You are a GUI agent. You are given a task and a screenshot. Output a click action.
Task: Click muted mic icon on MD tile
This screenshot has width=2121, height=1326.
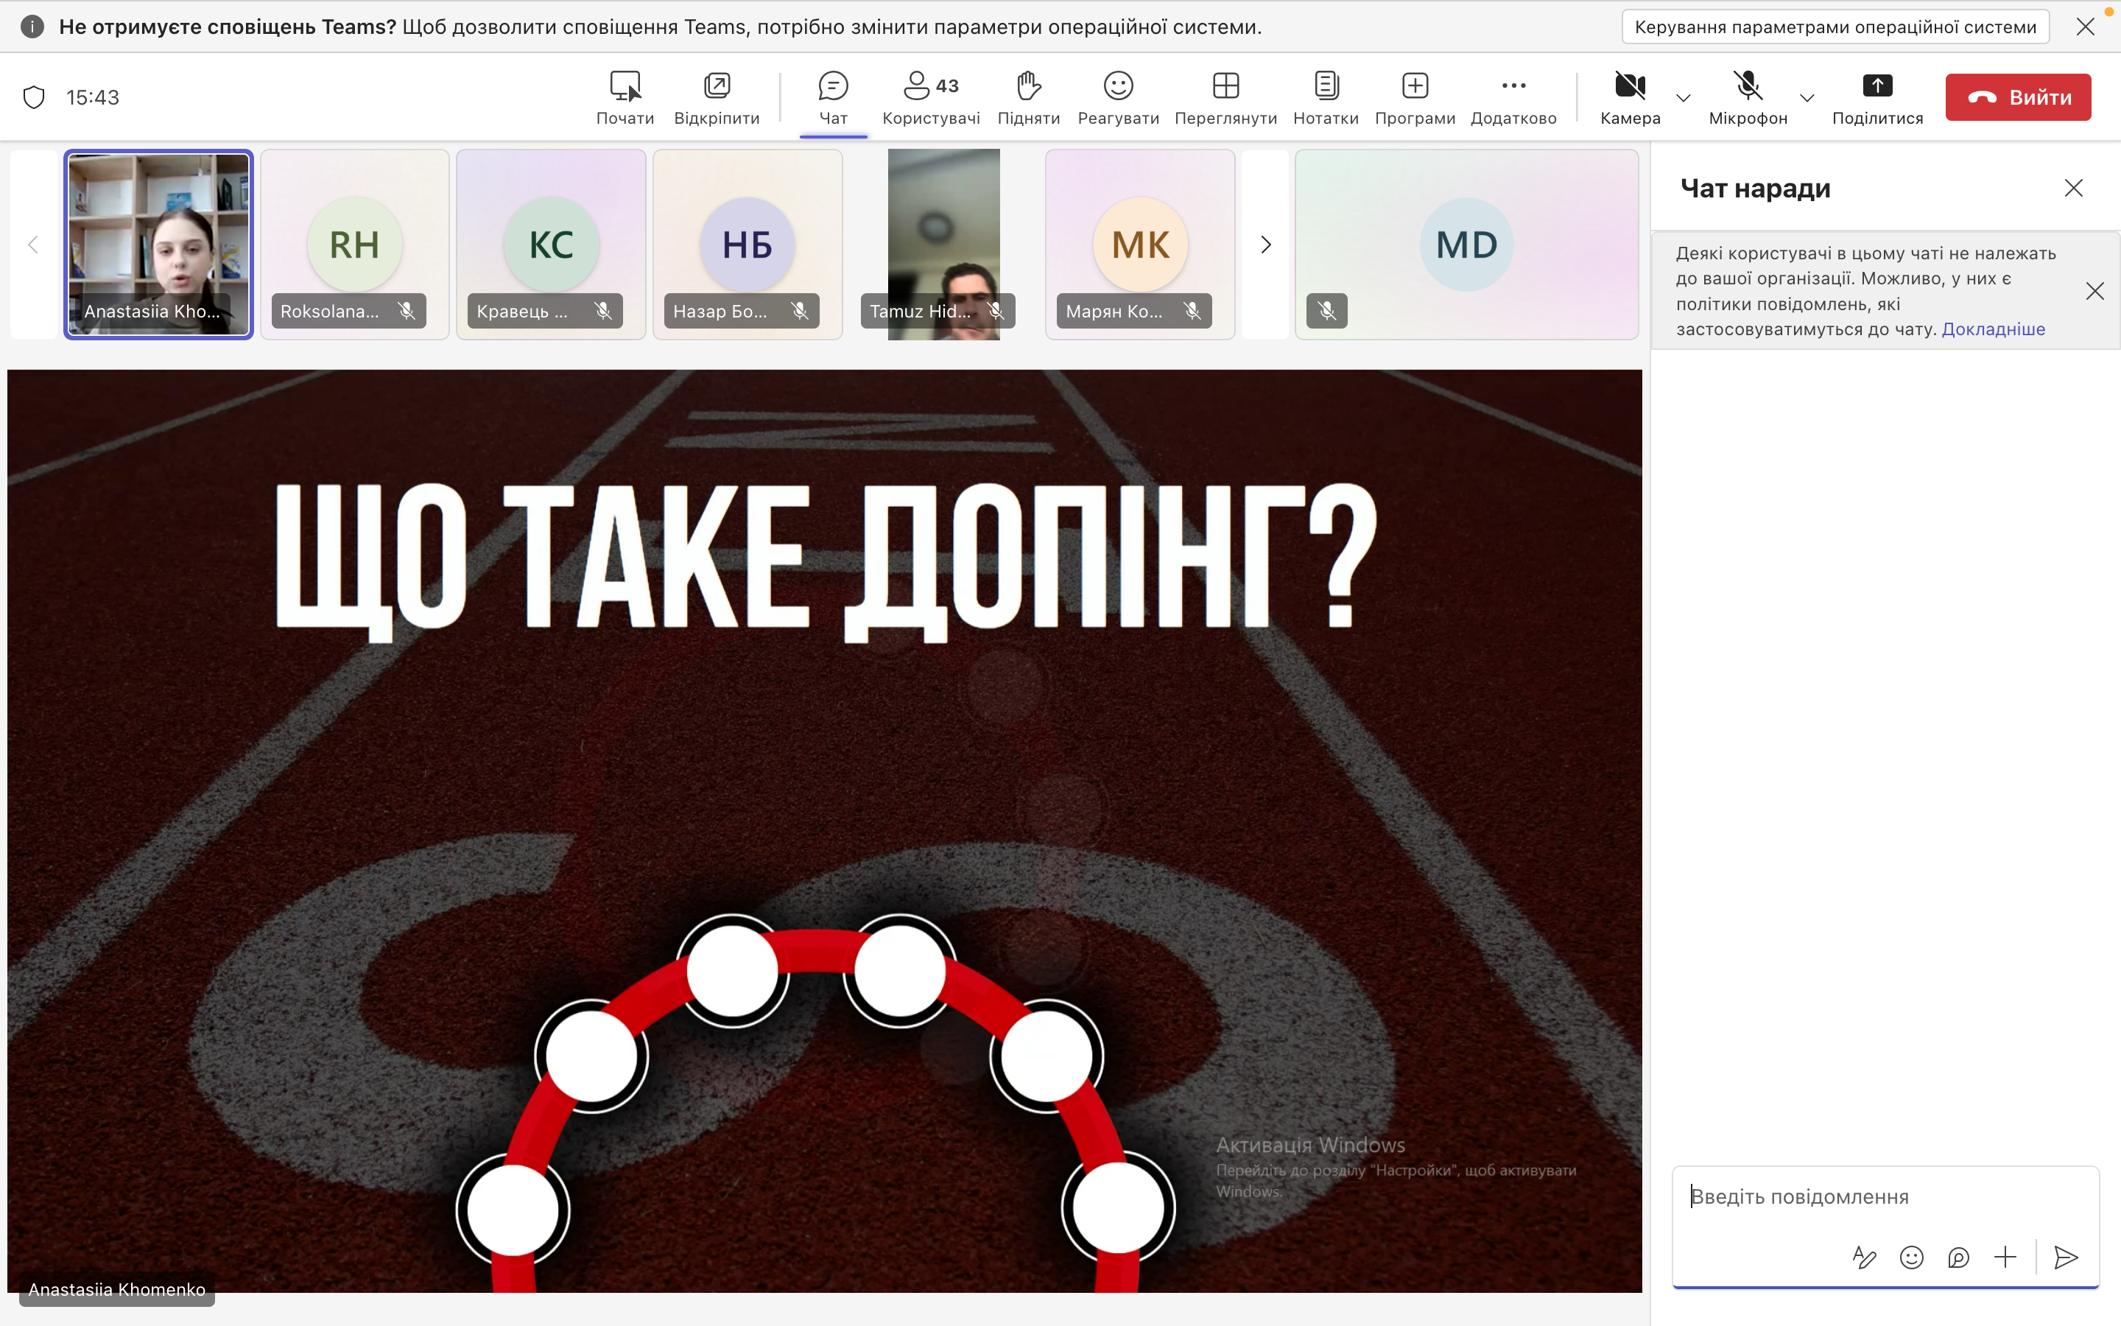point(1327,310)
